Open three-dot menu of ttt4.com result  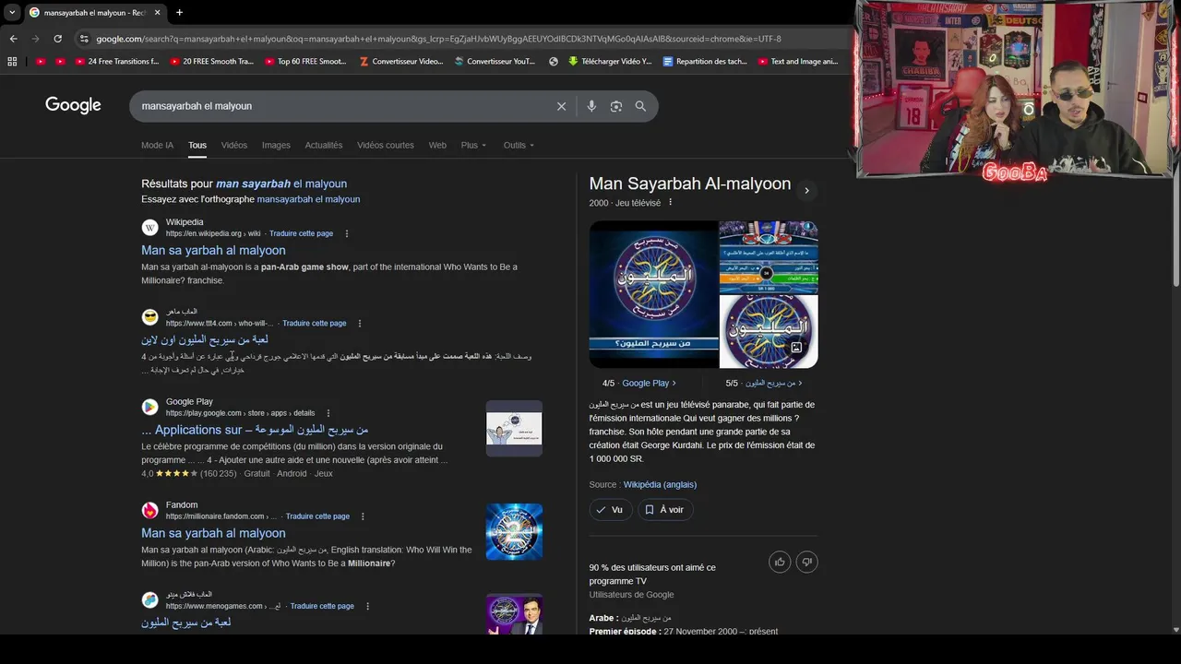(360, 323)
